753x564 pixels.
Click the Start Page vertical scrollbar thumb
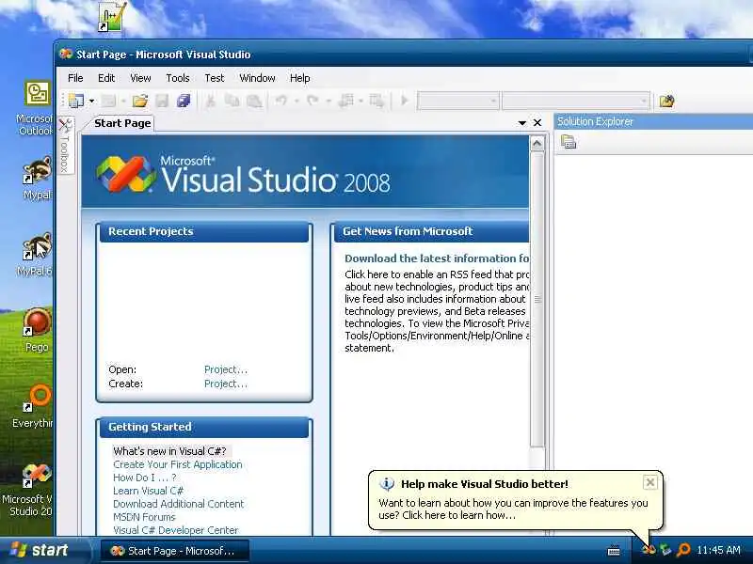pos(537,299)
